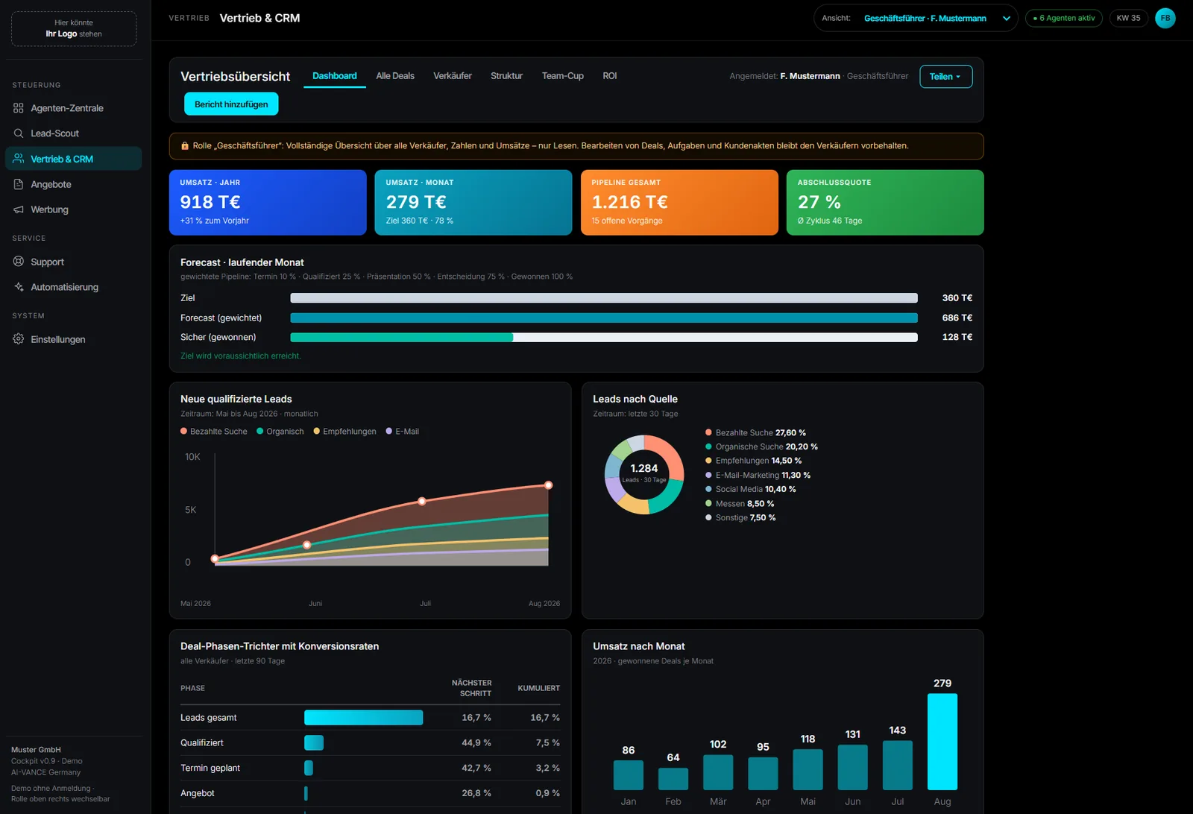Click the Werbung megaphone icon

click(x=19, y=209)
